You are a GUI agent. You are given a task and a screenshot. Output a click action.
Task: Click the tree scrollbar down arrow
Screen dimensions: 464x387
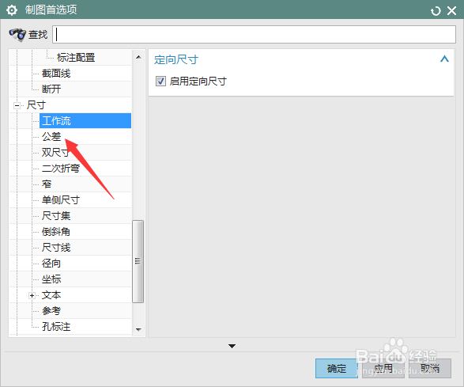click(138, 329)
